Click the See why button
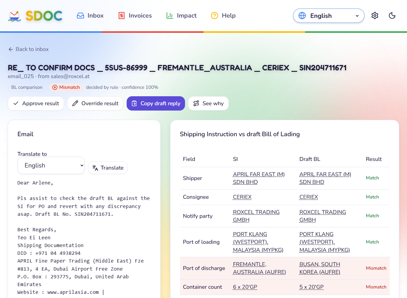 click(x=208, y=103)
